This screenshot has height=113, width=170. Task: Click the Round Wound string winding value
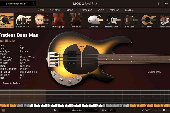coord(28,57)
